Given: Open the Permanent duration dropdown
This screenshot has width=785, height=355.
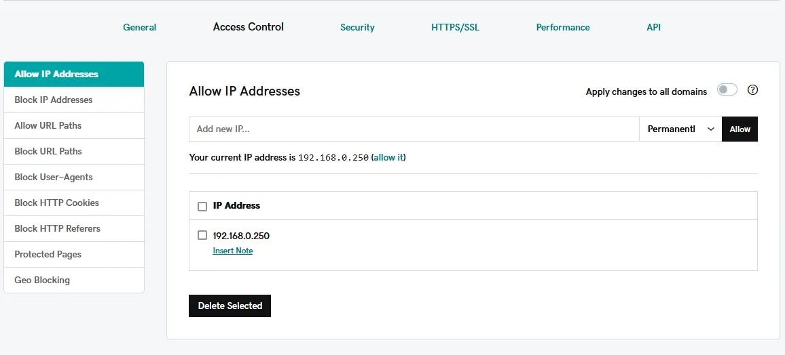Looking at the screenshot, I should tap(680, 129).
